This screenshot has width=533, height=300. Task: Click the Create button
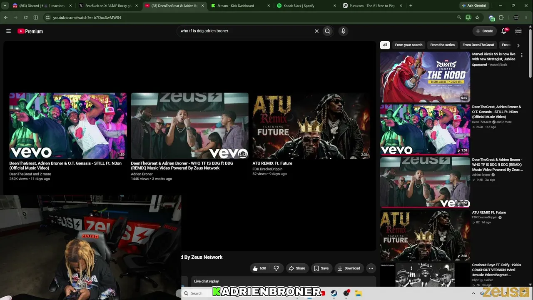pyautogui.click(x=484, y=31)
